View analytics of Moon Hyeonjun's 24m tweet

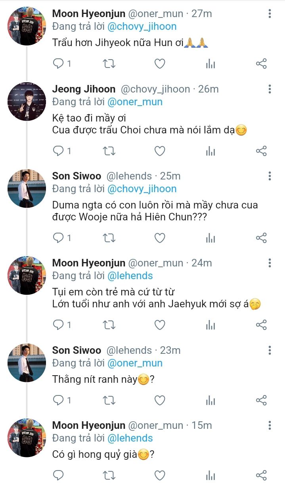click(x=210, y=325)
